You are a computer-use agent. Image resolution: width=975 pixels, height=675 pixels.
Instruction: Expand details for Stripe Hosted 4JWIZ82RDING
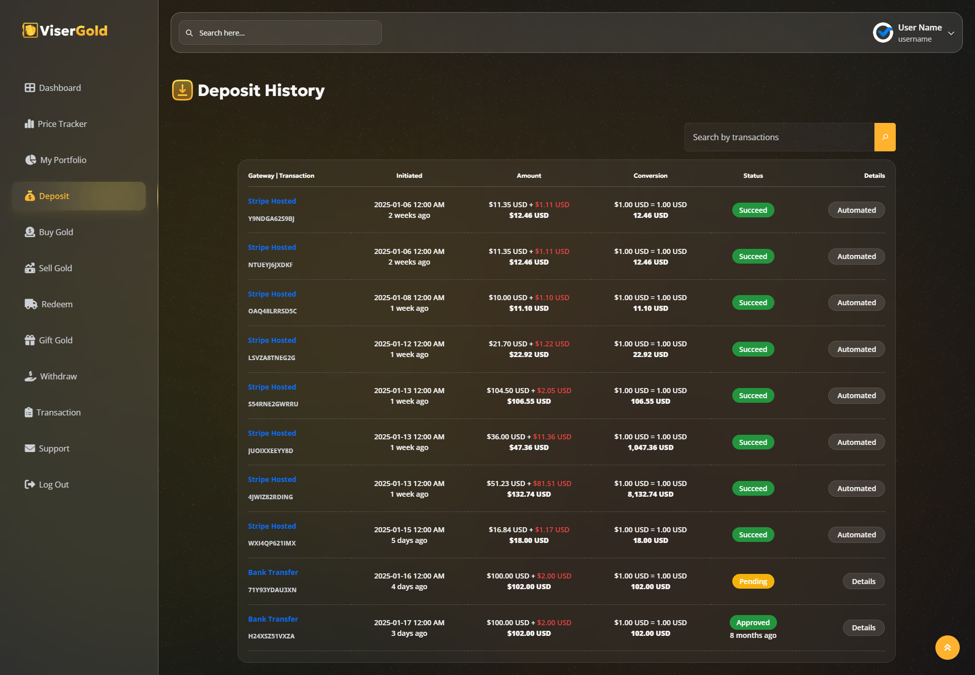click(x=856, y=488)
